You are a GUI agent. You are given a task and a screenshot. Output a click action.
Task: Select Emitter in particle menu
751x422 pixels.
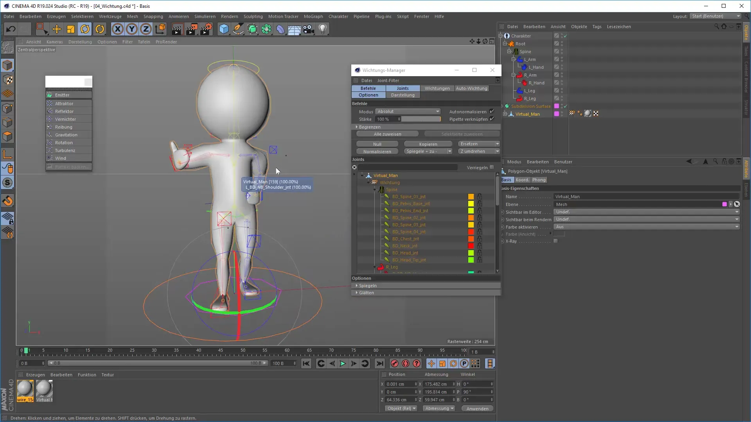(x=69, y=95)
